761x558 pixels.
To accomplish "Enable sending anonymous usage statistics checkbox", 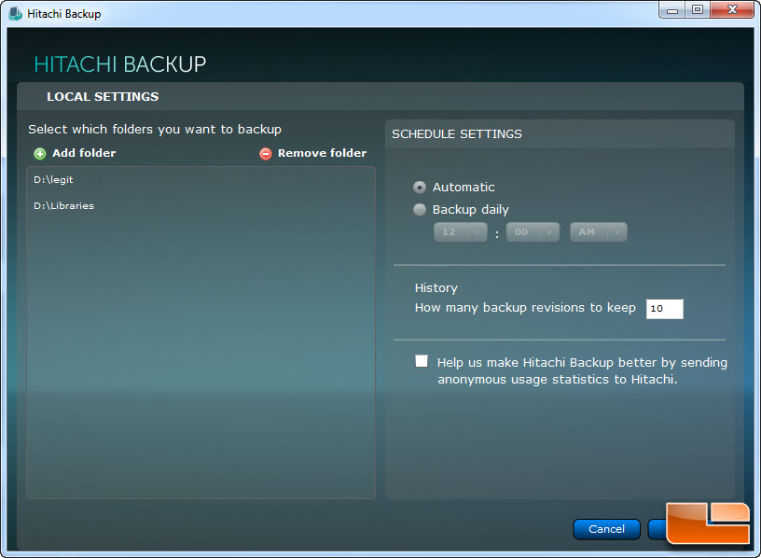I will click(422, 361).
